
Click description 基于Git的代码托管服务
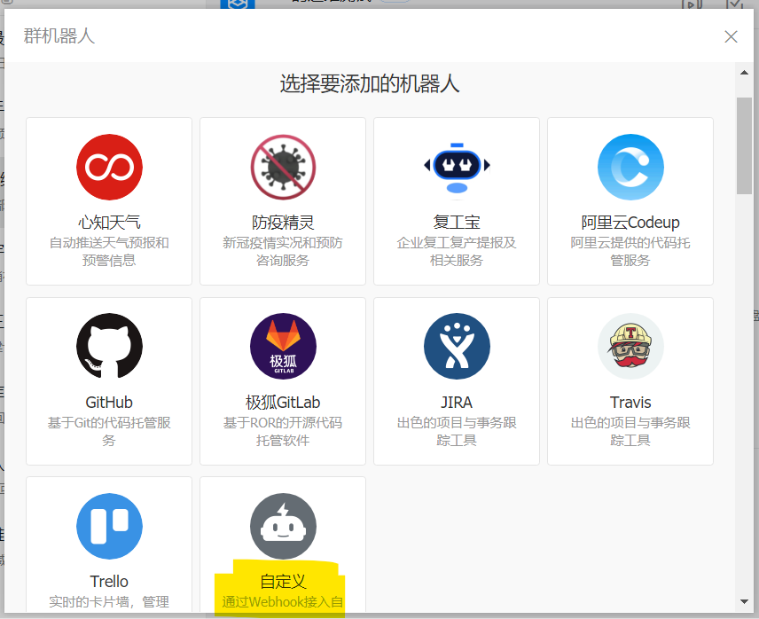tap(109, 431)
